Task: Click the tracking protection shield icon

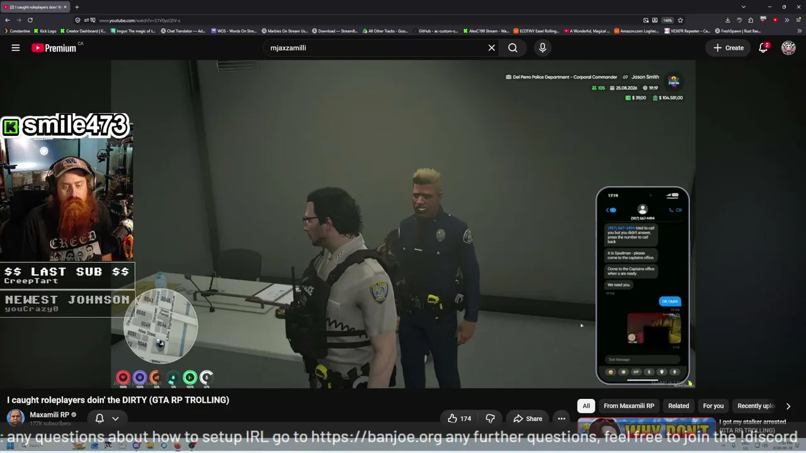Action: click(77, 20)
